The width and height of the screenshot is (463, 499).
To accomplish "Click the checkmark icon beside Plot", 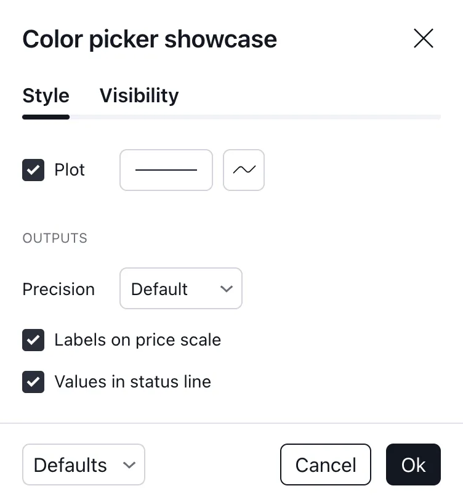I will (x=33, y=170).
